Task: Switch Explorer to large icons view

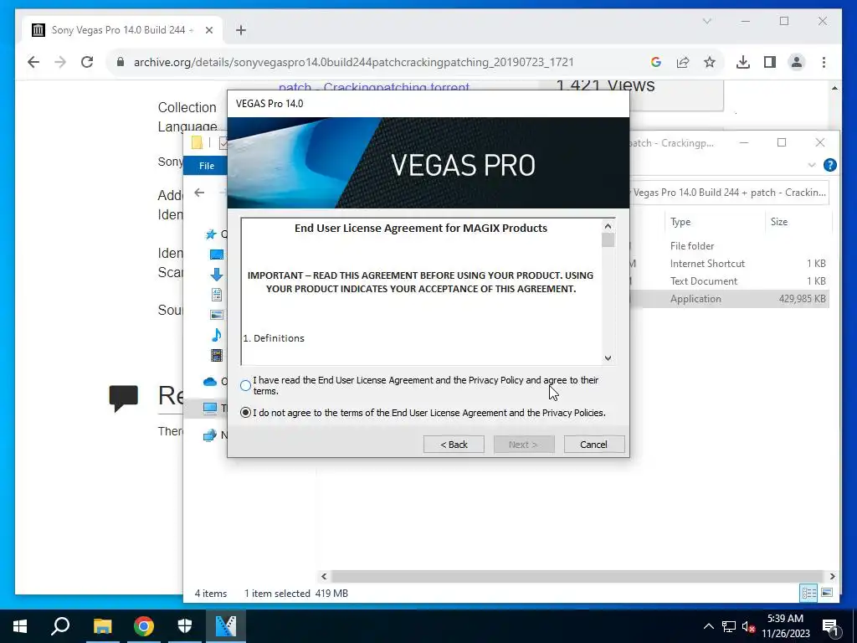Action: pyautogui.click(x=827, y=593)
